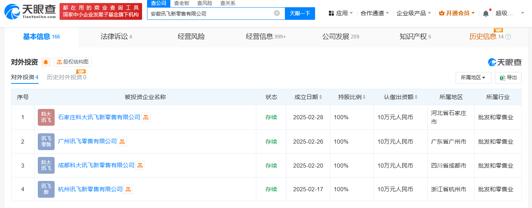The height and width of the screenshot is (208, 532).
Task: Click the 导出 export button
Action: click(x=508, y=78)
